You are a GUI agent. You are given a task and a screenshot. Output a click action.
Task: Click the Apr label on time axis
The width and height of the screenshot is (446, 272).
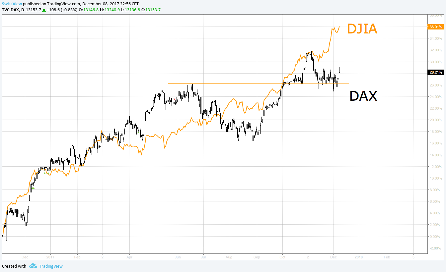pos(129,257)
